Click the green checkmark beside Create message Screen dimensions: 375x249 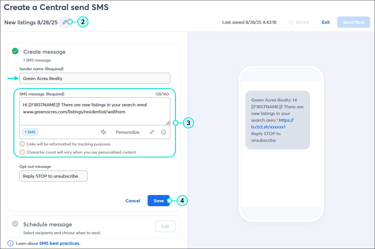(x=15, y=51)
